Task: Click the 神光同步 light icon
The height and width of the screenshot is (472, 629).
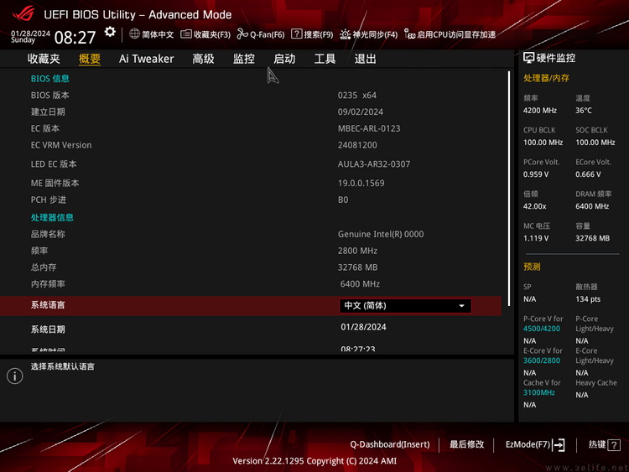Action: tap(345, 34)
